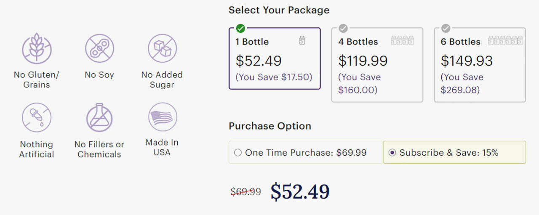539x215 pixels.
Task: Tick the gray checkmark on 6 Bottles package
Action: point(446,29)
